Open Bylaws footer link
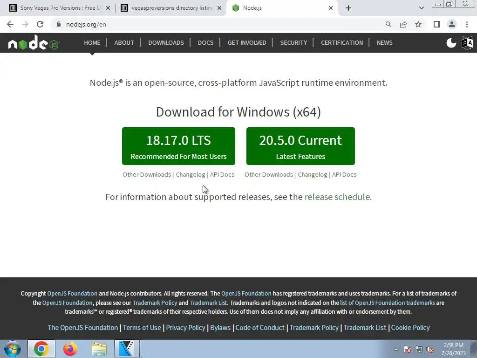This screenshot has width=477, height=358. (x=220, y=328)
